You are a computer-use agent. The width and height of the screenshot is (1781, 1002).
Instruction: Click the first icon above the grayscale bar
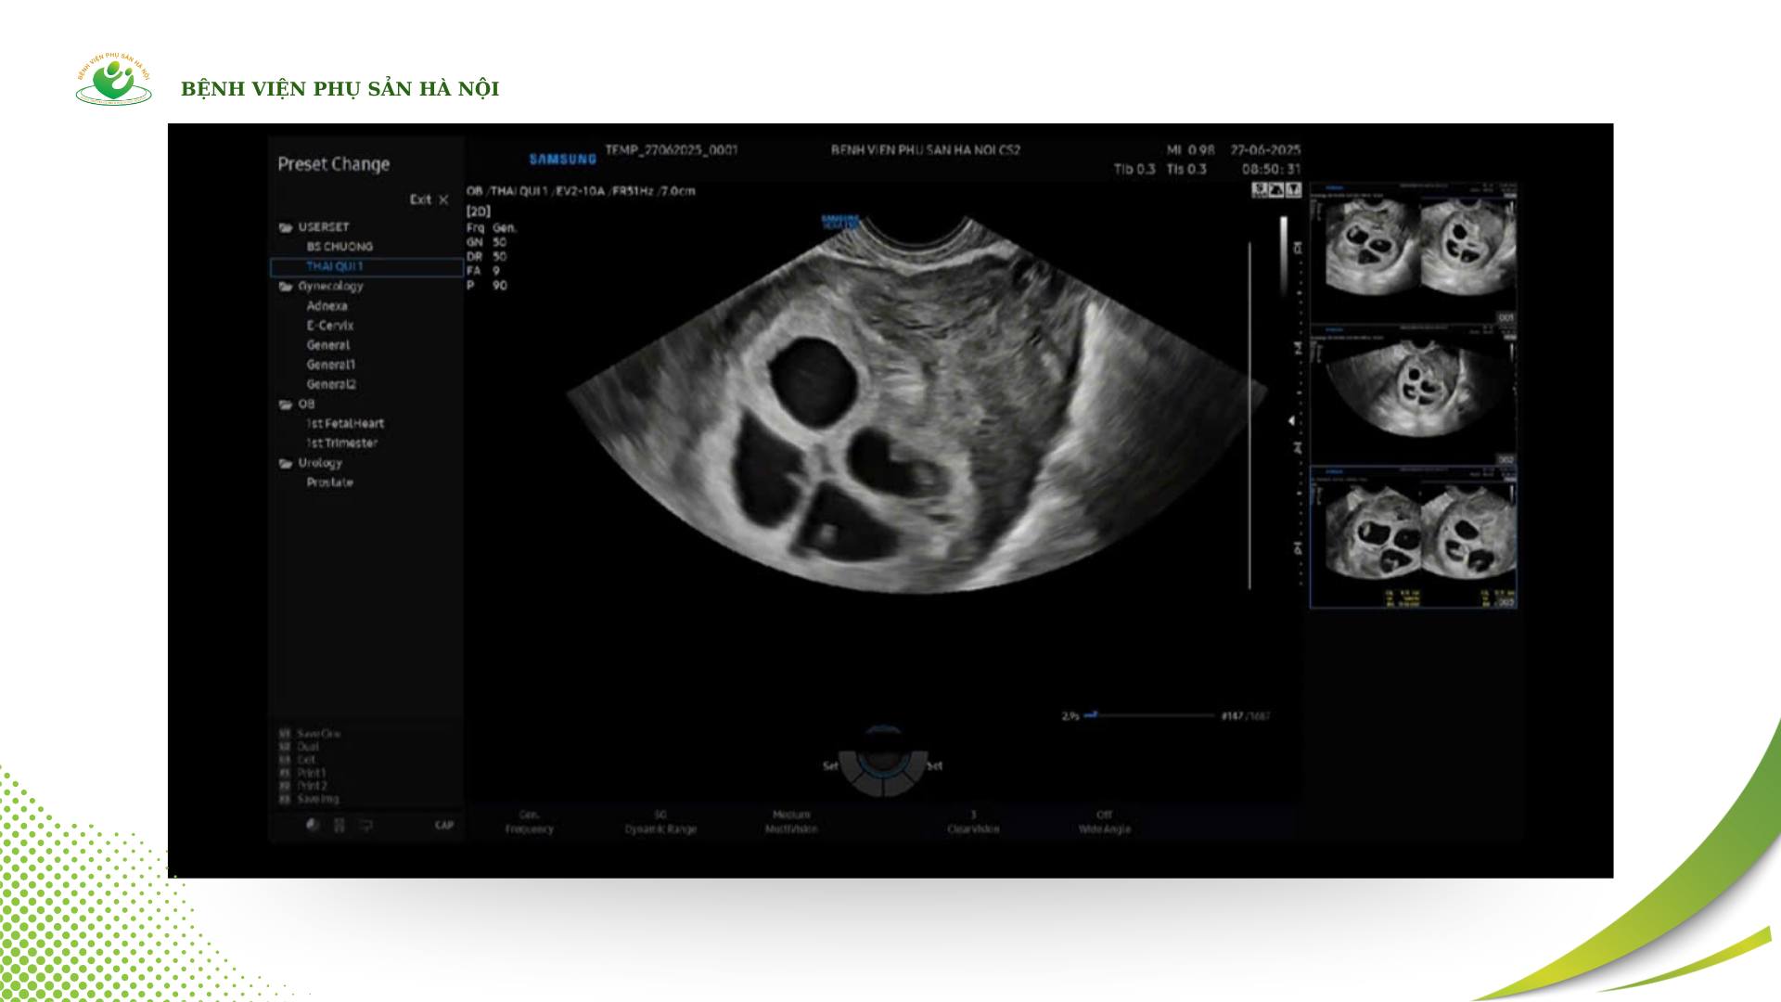pyautogui.click(x=1261, y=190)
